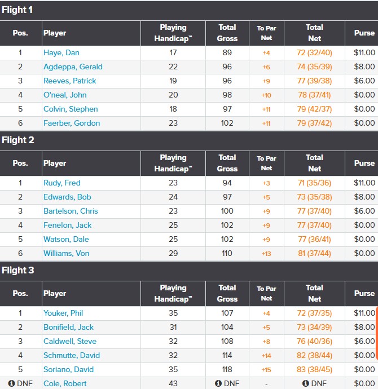378x389 pixels.
Task: Open Rudy, Fred player link
Action: [62, 183]
